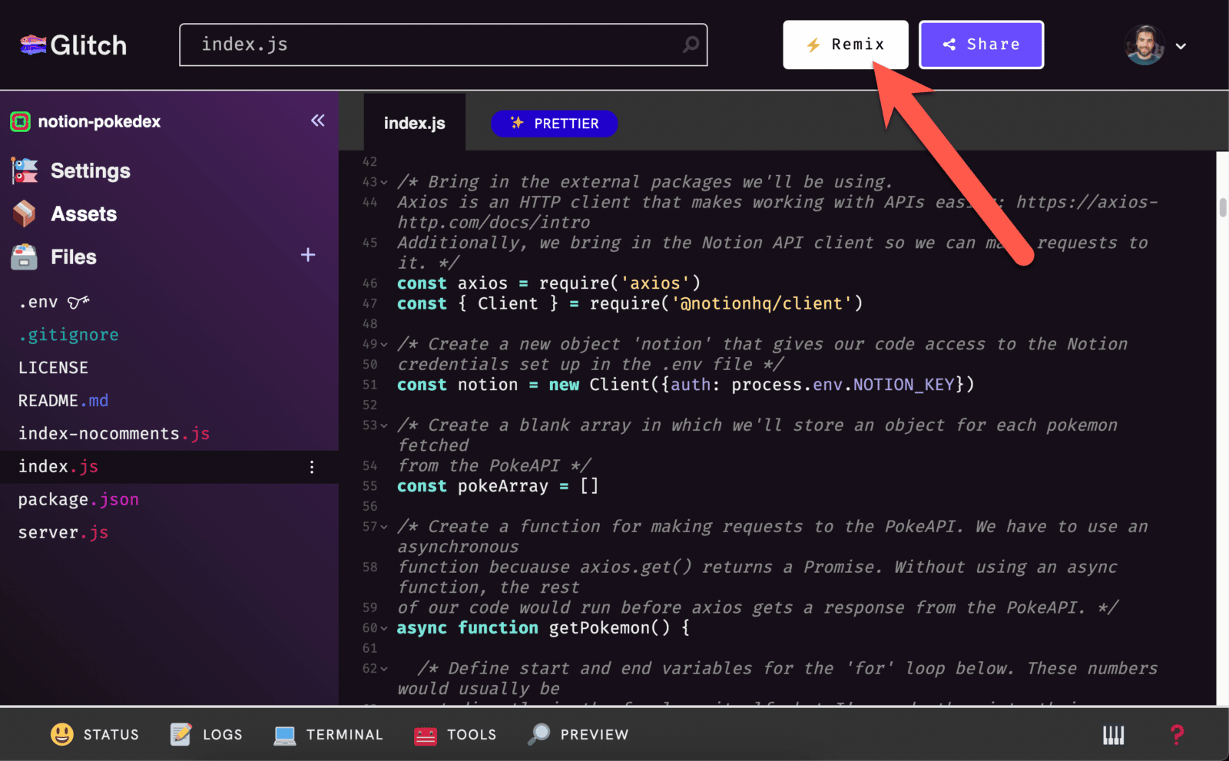Click the piano keyboard icon in the status bar
Viewport: 1229px width, 761px height.
[1113, 734]
